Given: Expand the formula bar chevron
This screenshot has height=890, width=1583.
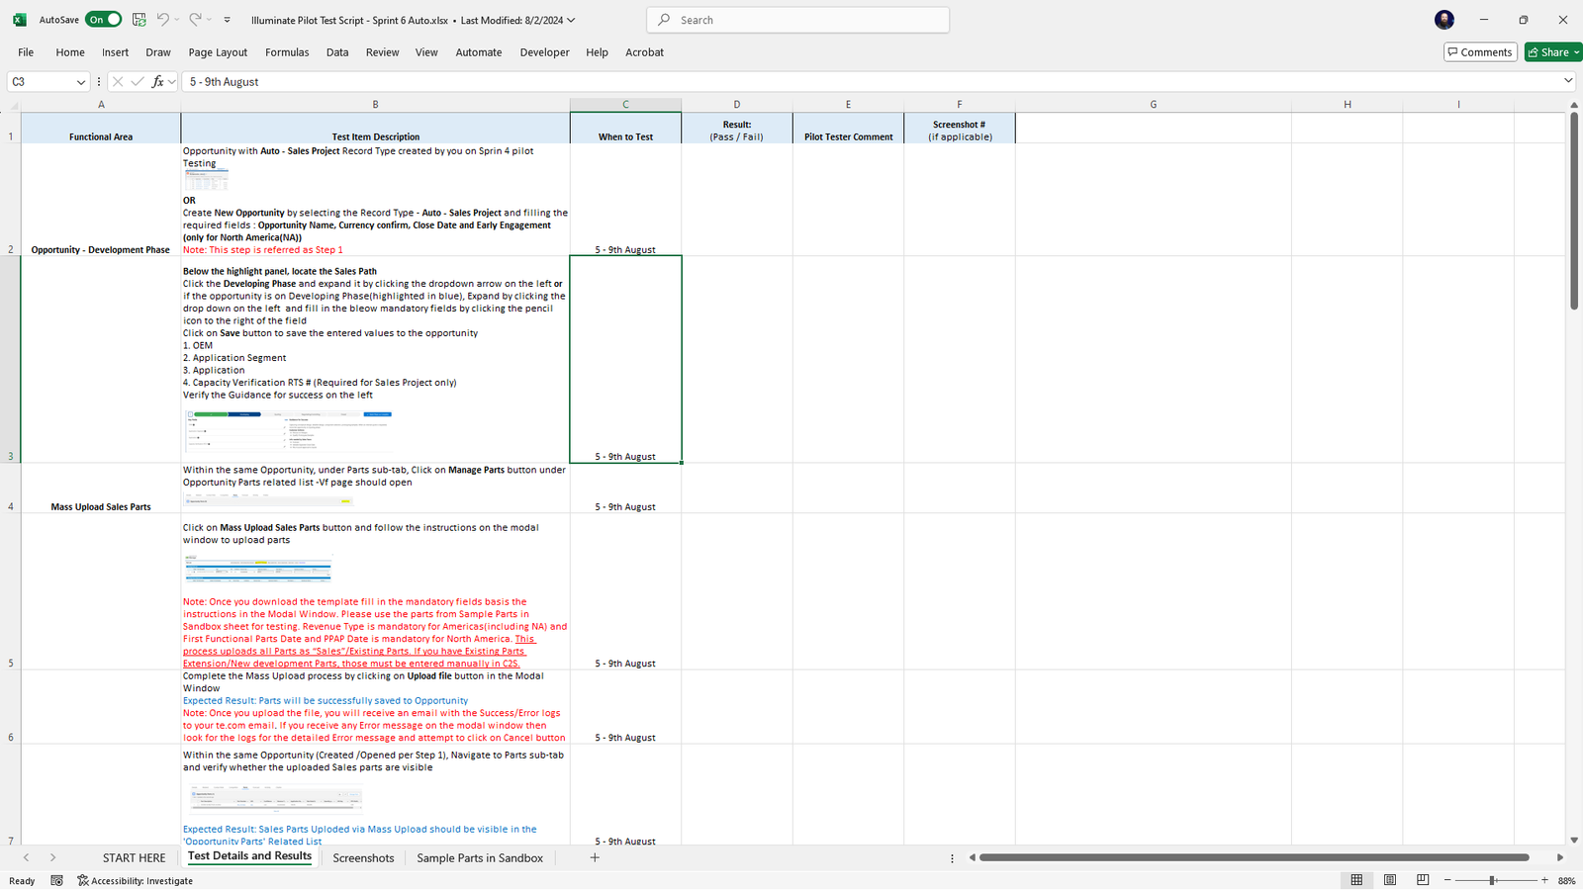Looking at the screenshot, I should coord(1568,81).
